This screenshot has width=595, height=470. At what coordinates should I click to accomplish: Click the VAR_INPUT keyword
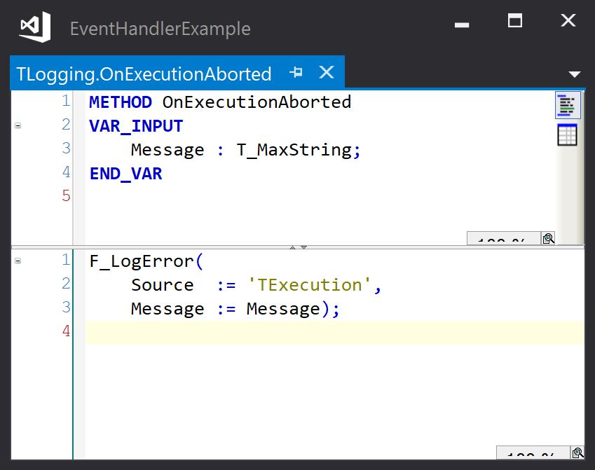(136, 126)
